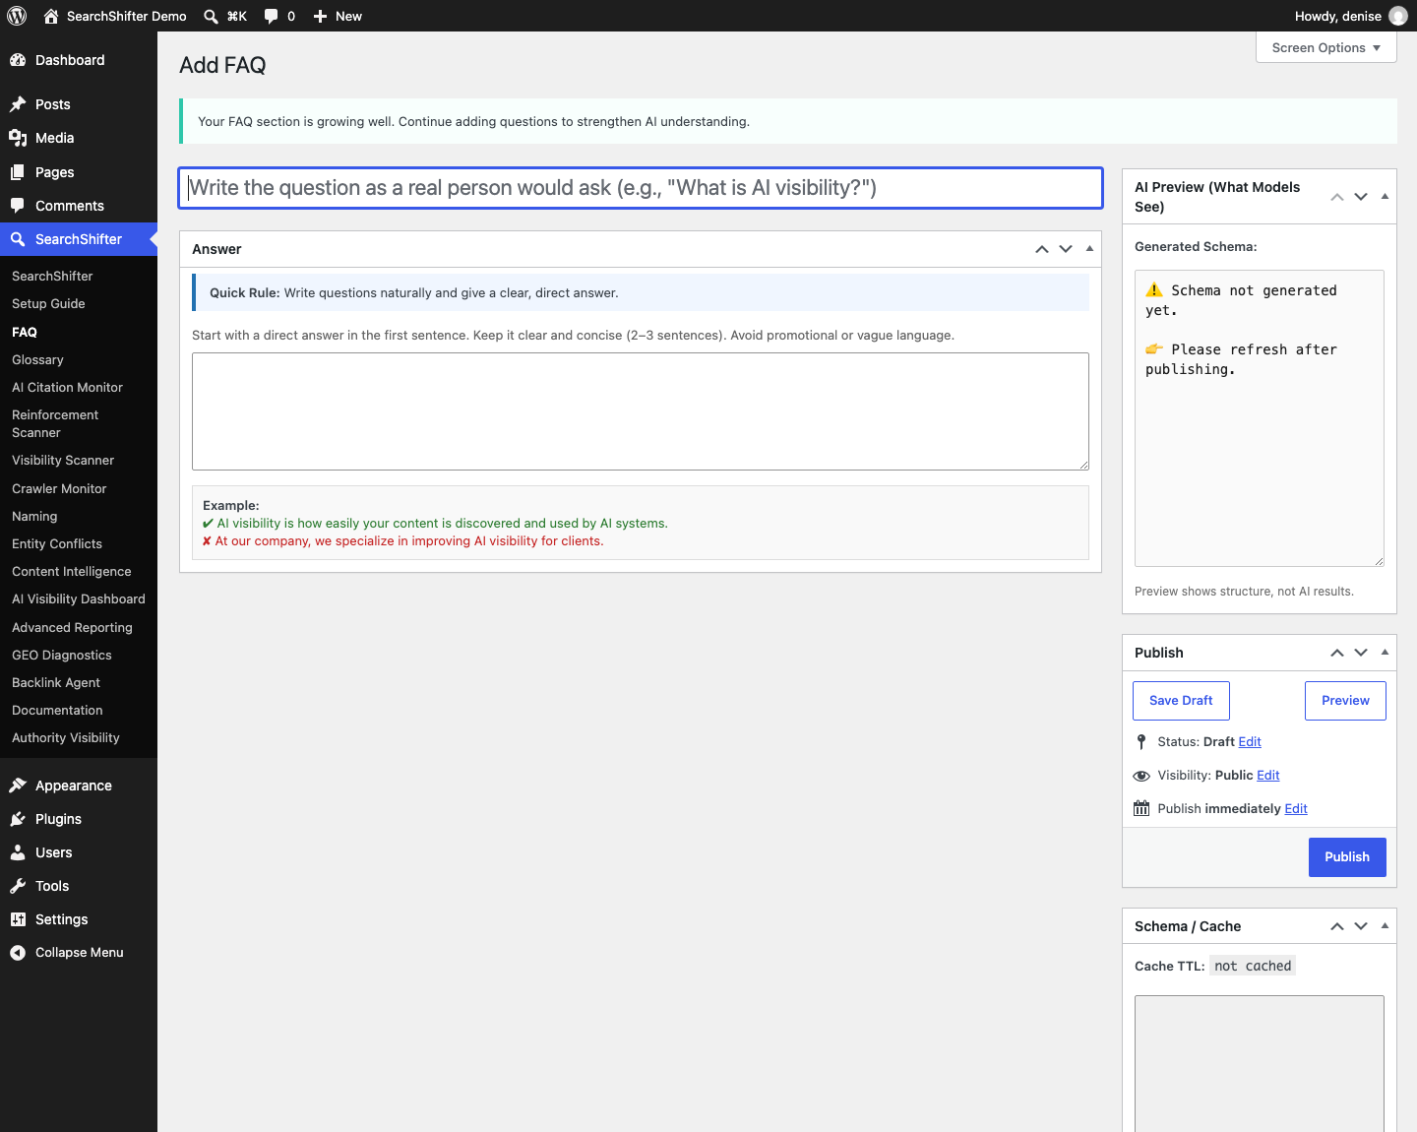Open the Glossary submenu item

(37, 360)
